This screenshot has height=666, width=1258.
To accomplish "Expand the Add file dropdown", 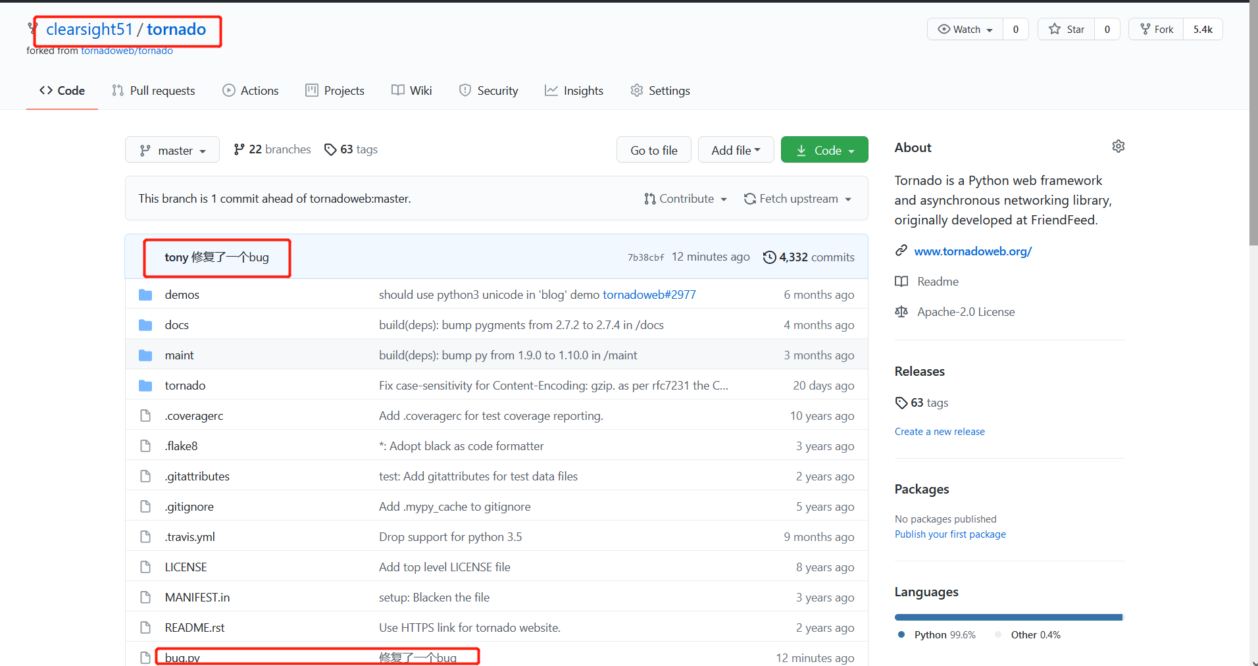I will (x=736, y=150).
